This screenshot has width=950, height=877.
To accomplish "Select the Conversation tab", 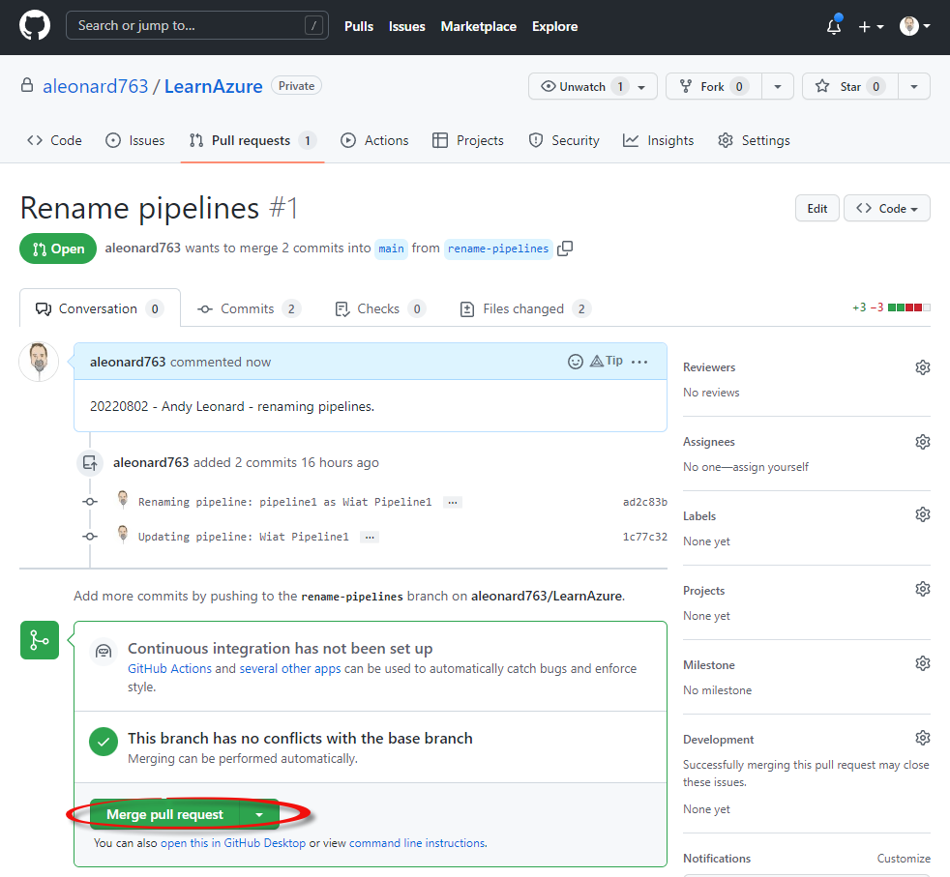I will tap(100, 308).
